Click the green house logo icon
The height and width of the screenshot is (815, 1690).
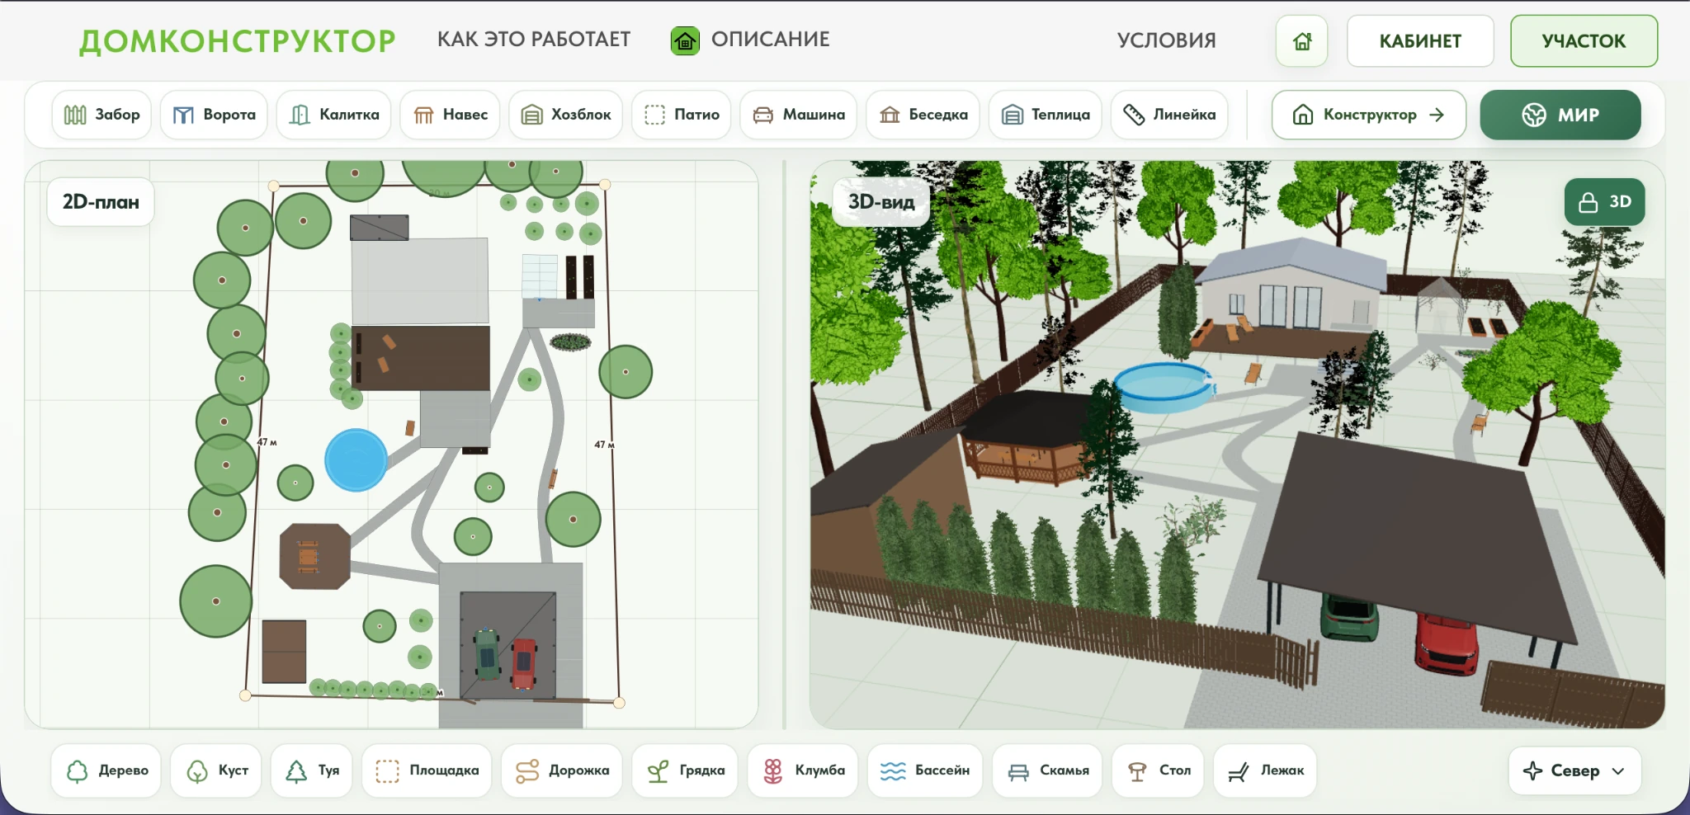pos(685,40)
